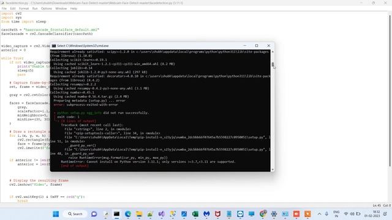Open the File menu in IDLE editor
Screen dimensions: 392x220
4,9
